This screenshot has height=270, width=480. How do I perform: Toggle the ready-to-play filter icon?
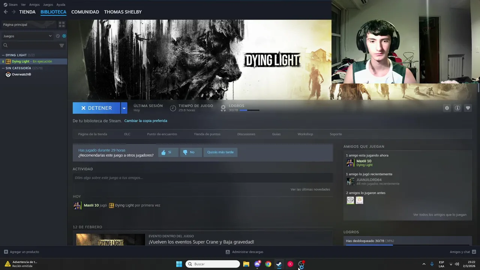coord(64,36)
